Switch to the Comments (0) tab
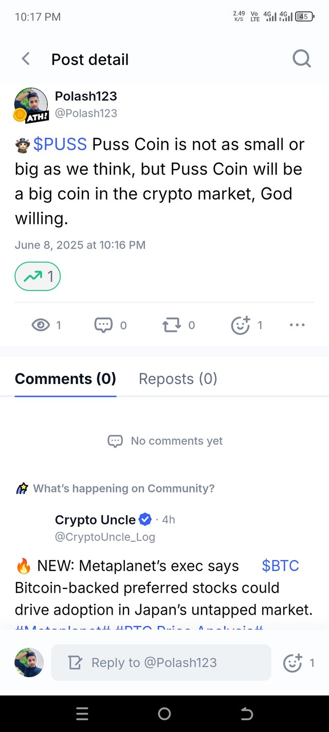This screenshot has width=329, height=732. (x=65, y=379)
